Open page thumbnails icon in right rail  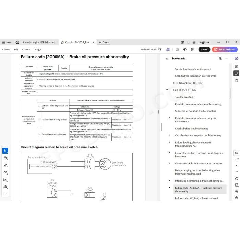(x=236, y=80)
